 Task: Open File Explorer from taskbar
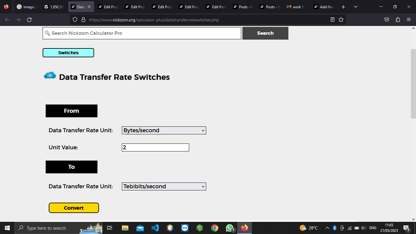tap(125, 228)
